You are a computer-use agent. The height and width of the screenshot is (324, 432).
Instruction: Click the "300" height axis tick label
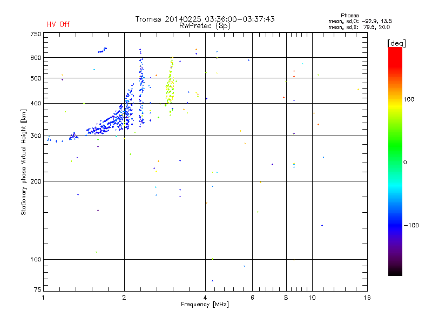click(x=36, y=136)
